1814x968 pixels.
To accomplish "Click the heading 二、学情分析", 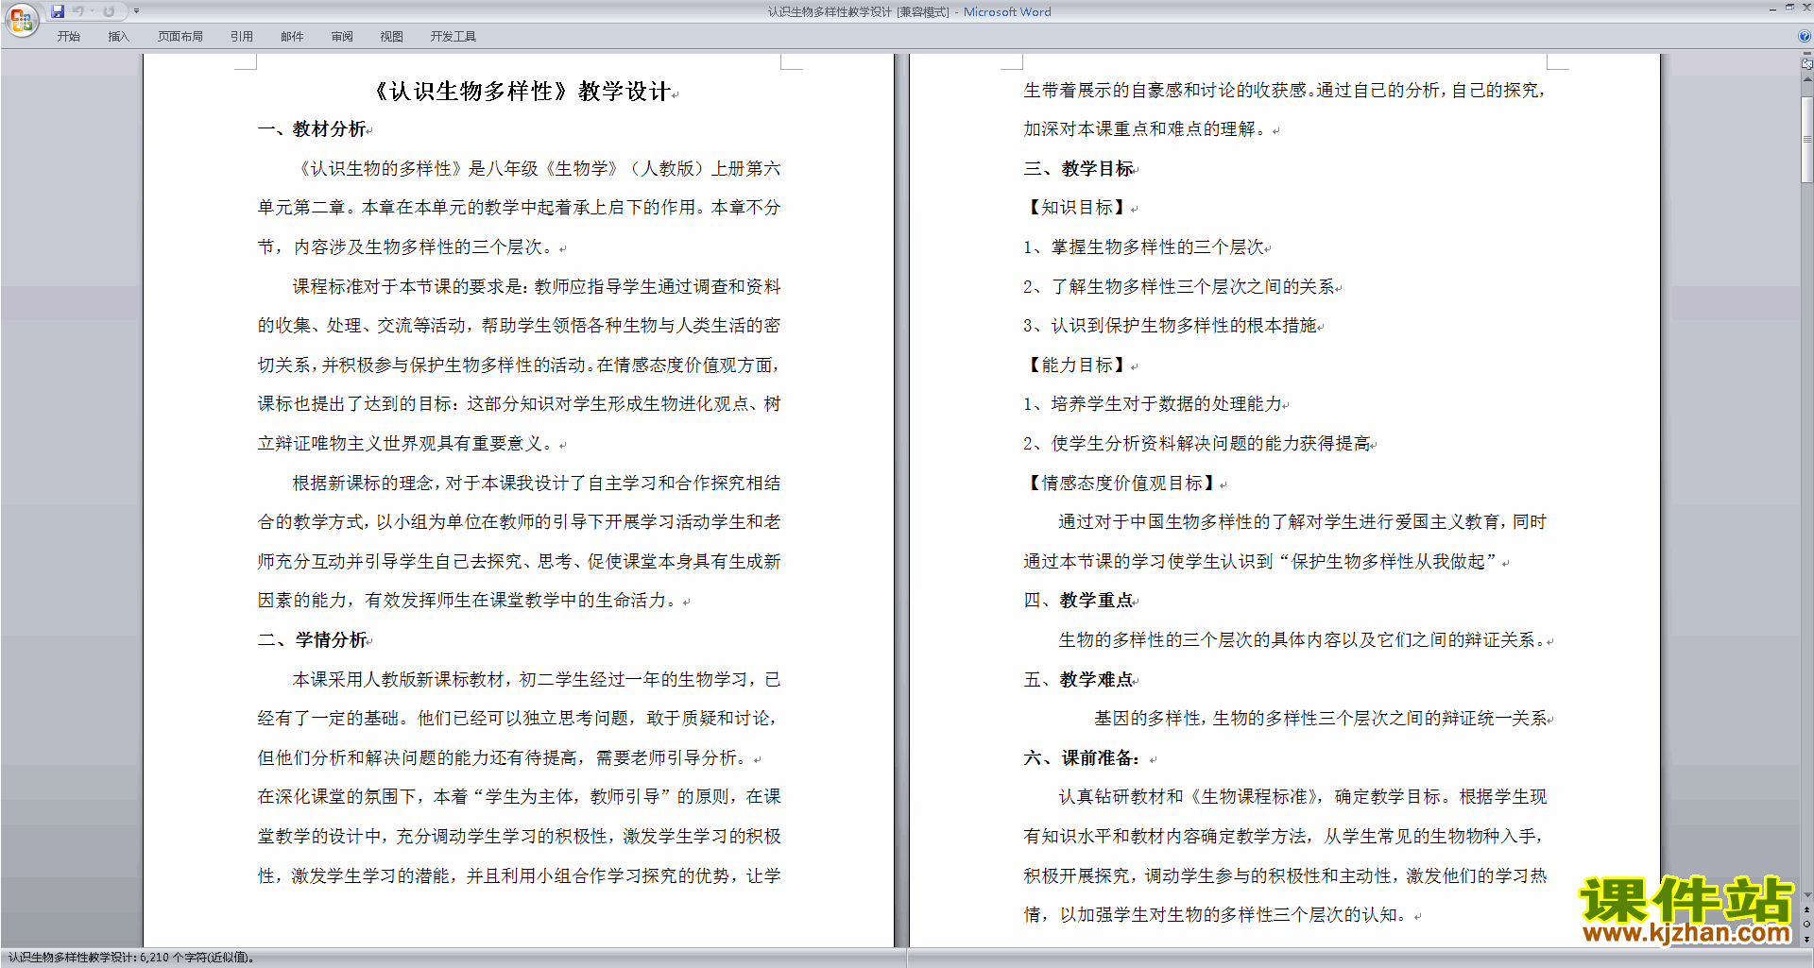I will point(313,640).
